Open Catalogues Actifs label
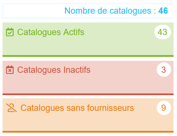 (51, 32)
